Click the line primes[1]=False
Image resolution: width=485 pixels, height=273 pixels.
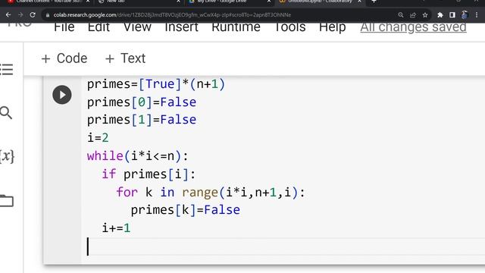tap(142, 120)
